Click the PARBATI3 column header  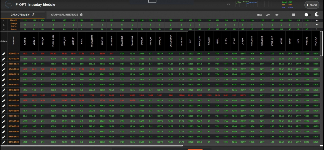307,41
